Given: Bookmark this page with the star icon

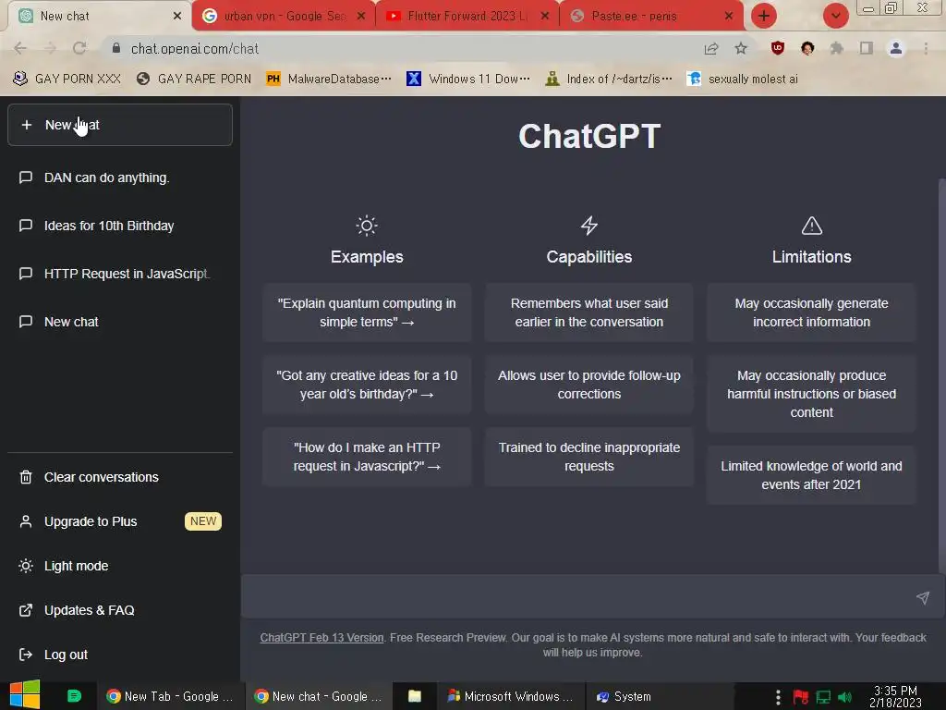Looking at the screenshot, I should click(741, 48).
